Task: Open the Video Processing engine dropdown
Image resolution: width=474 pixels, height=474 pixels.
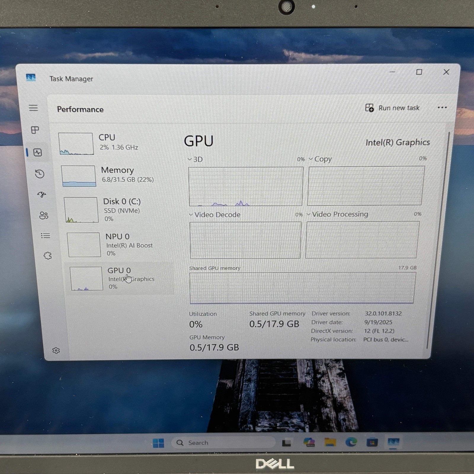Action: [308, 214]
